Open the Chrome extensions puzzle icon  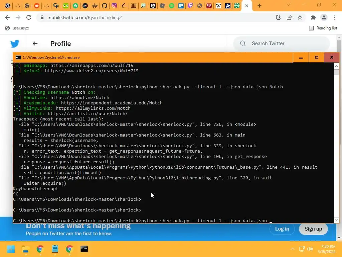(313, 17)
